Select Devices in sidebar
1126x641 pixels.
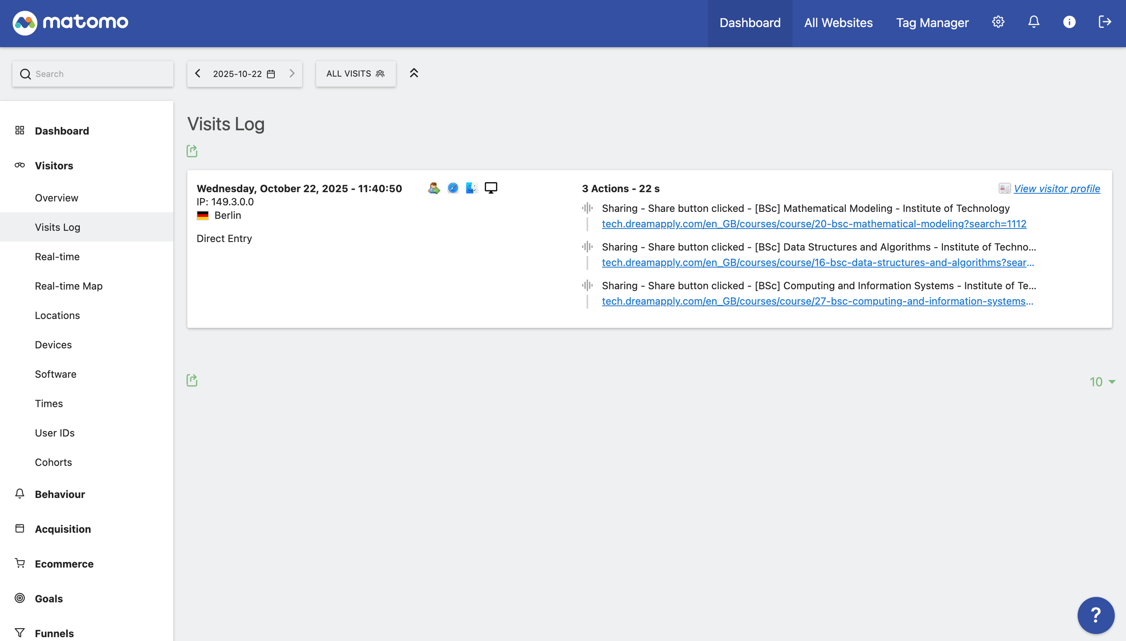pyautogui.click(x=53, y=345)
